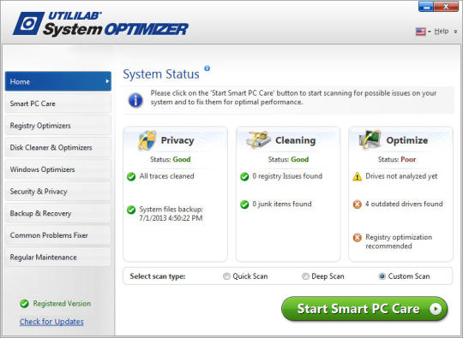
Task: Open Smart PC Care in sidebar
Action: point(58,104)
